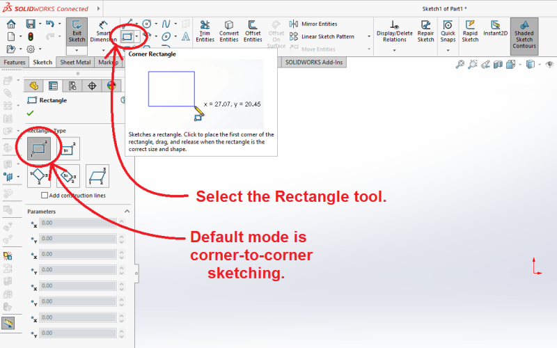Switch to the Sheet Metal tab
The width and height of the screenshot is (557, 348).
click(75, 63)
